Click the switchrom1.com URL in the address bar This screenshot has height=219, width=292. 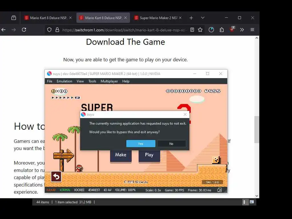pos(124,30)
